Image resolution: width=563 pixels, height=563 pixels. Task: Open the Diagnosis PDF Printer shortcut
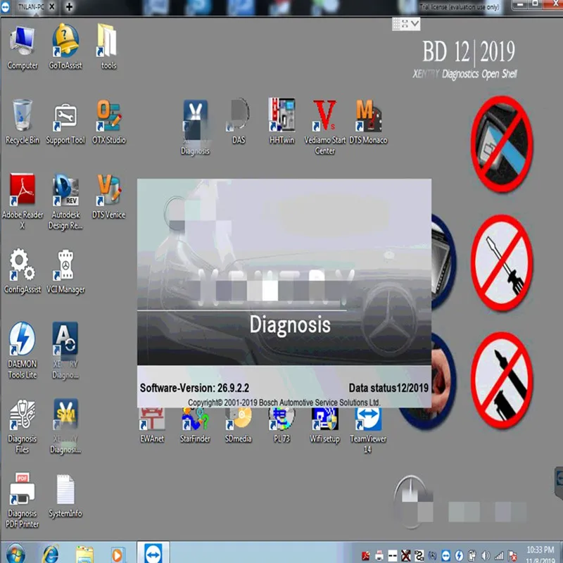[x=23, y=501]
